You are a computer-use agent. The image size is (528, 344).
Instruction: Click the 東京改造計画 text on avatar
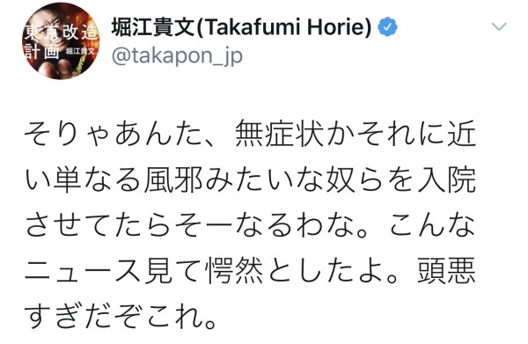tap(61, 42)
